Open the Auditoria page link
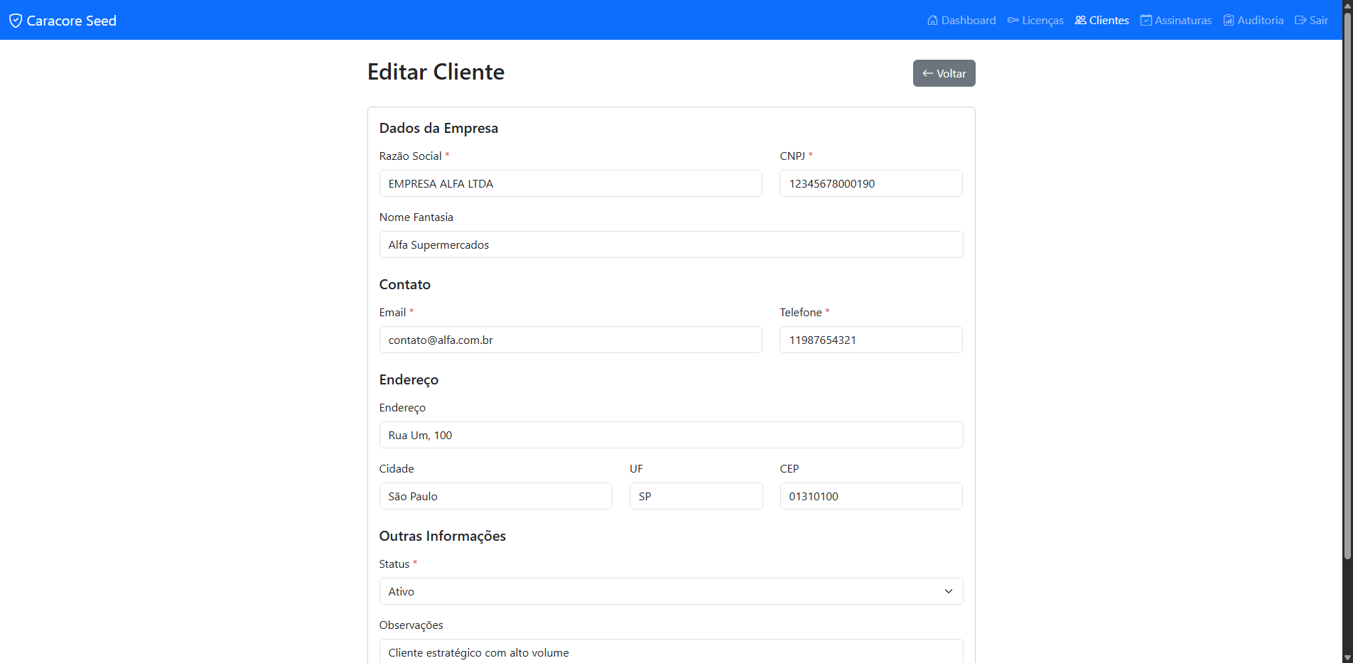The width and height of the screenshot is (1353, 663). (1261, 20)
